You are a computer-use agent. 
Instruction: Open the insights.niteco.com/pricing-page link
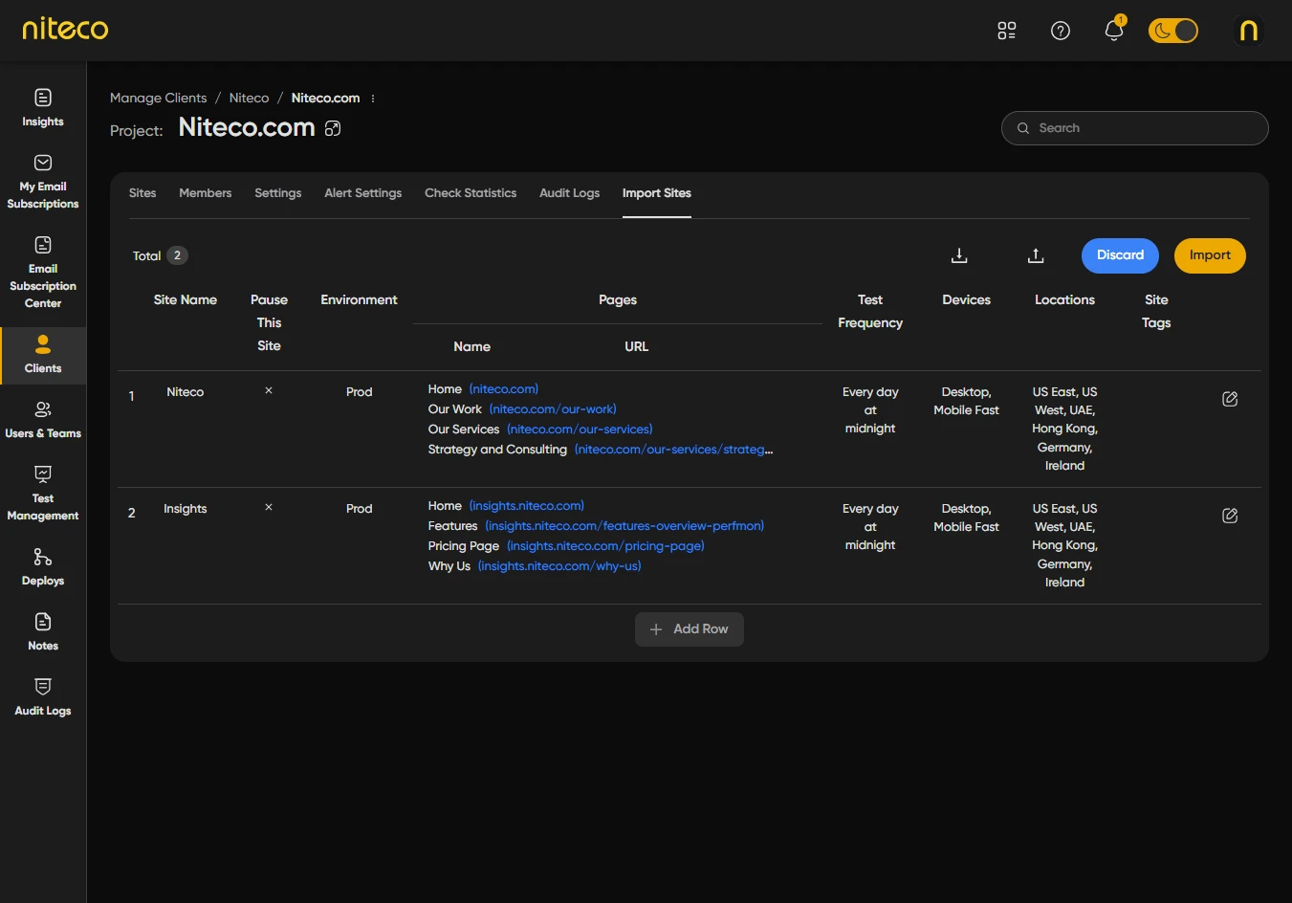[x=605, y=546]
